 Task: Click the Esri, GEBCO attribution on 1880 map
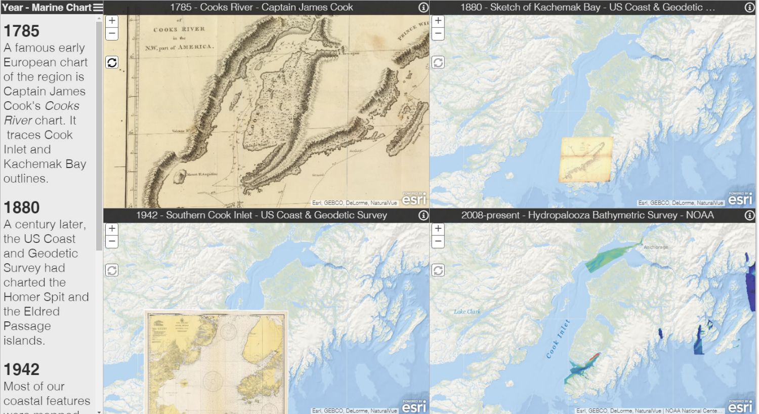point(681,203)
